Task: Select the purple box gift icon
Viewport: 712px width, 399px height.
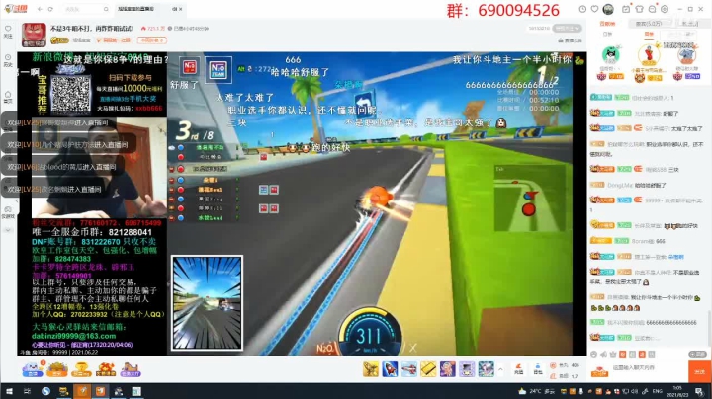Action: pos(467,369)
